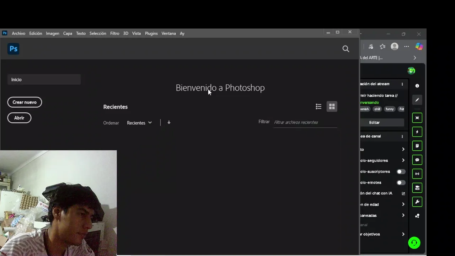Open Vista menu
Image resolution: width=455 pixels, height=256 pixels.
click(x=136, y=33)
